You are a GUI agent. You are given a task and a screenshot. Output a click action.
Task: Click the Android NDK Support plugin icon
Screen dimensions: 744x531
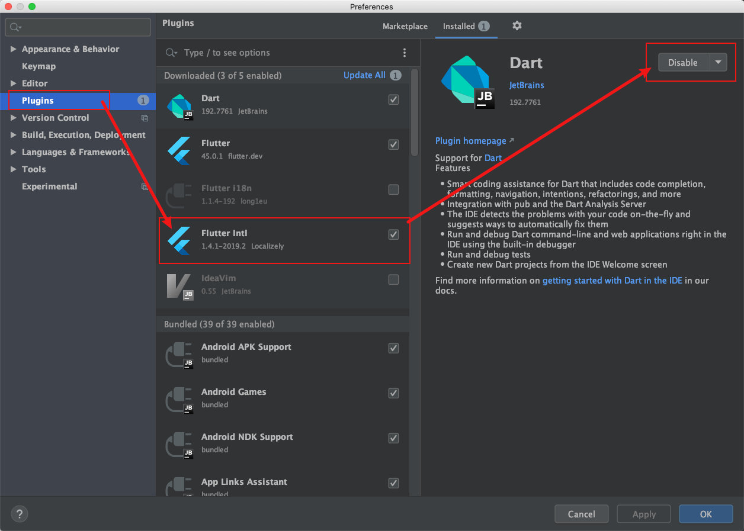[179, 444]
